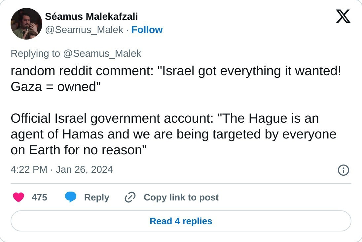Follow the @Seamus_Malek account
This screenshot has height=242, width=362.
(147, 30)
